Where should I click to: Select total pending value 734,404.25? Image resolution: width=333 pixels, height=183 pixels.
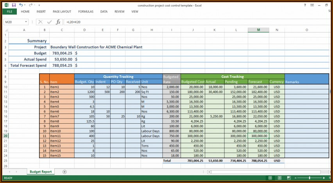[236, 161]
